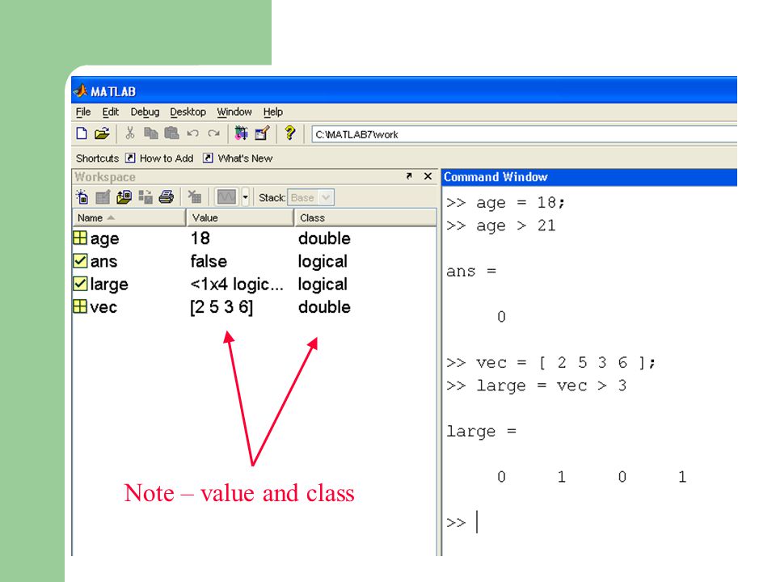Click the New M-File icon
The height and width of the screenshot is (582, 776).
click(x=82, y=133)
